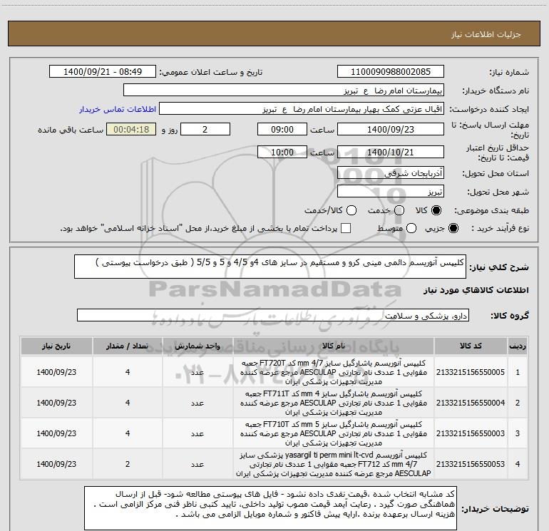Screen dimensions: 549x531
Task: Select the جزیی purchase type radio
Action: (x=453, y=229)
